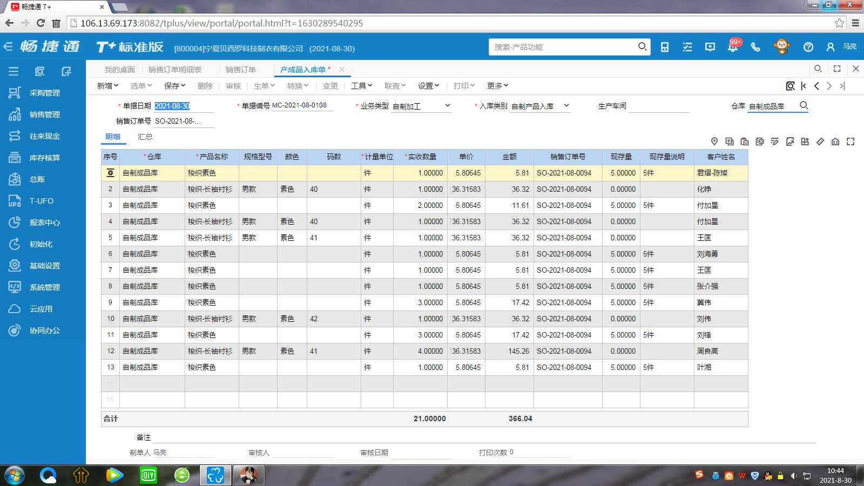Click the document lookup icon left of navigation arrows

click(x=791, y=86)
